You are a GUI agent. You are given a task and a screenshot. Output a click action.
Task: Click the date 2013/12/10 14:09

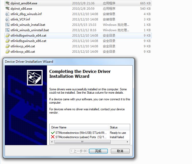coord(85,52)
